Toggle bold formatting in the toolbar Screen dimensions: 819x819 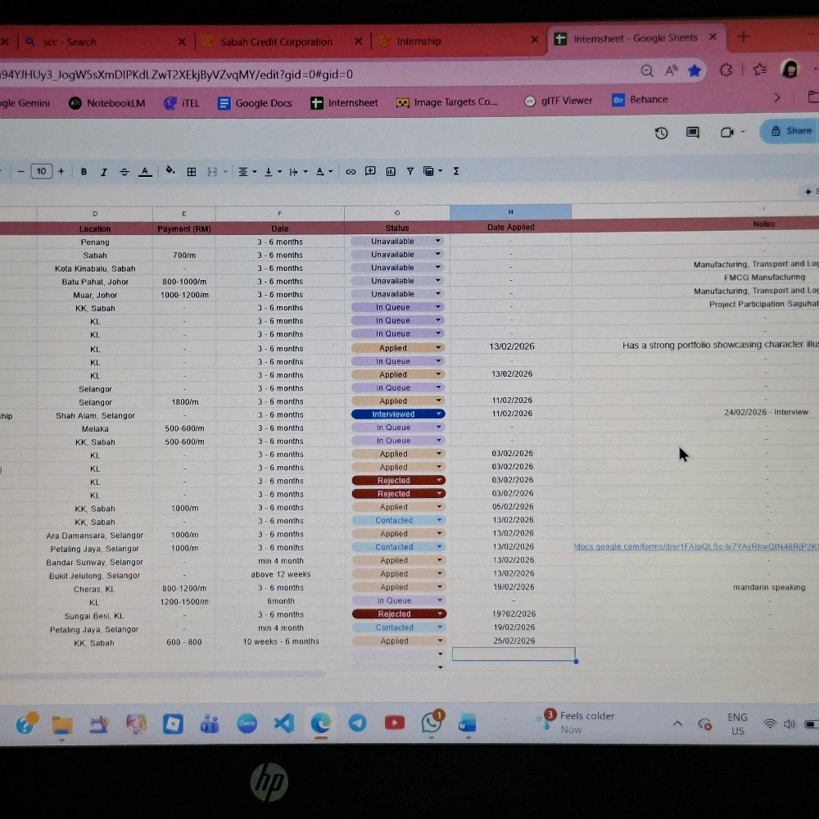(84, 172)
